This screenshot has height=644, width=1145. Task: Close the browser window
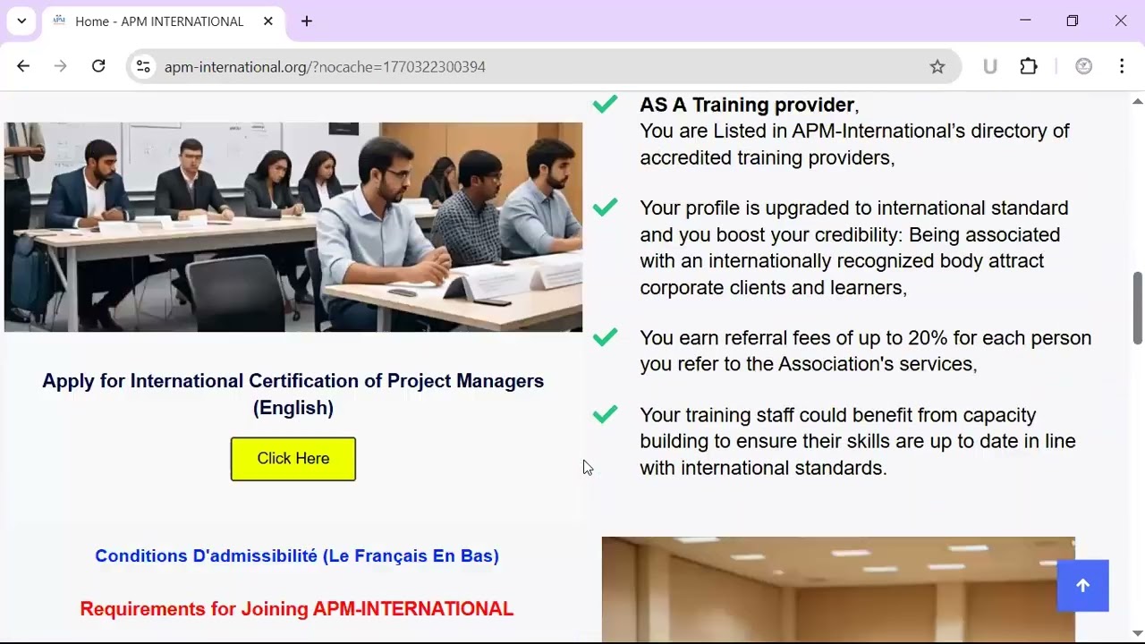[x=1121, y=21]
